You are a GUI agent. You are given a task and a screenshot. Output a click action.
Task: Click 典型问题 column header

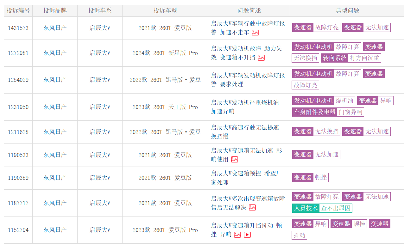[347, 10]
